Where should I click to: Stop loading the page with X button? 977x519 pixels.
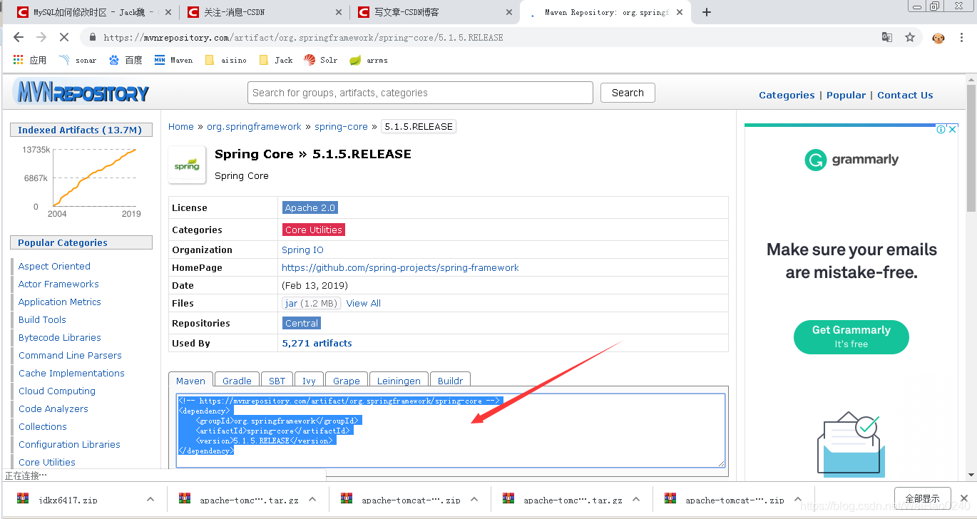pos(63,37)
